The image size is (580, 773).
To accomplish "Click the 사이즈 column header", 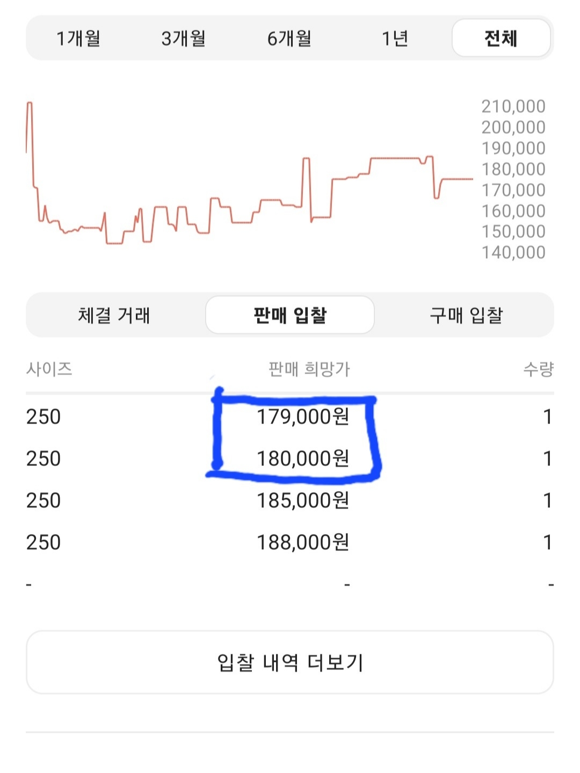I will (x=49, y=369).
